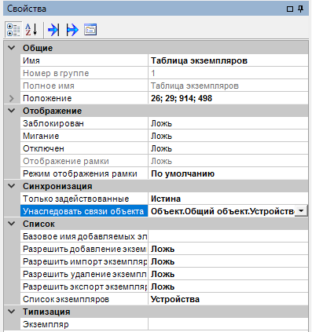Click Разрешить экспорт value Ложь

[x=163, y=286]
